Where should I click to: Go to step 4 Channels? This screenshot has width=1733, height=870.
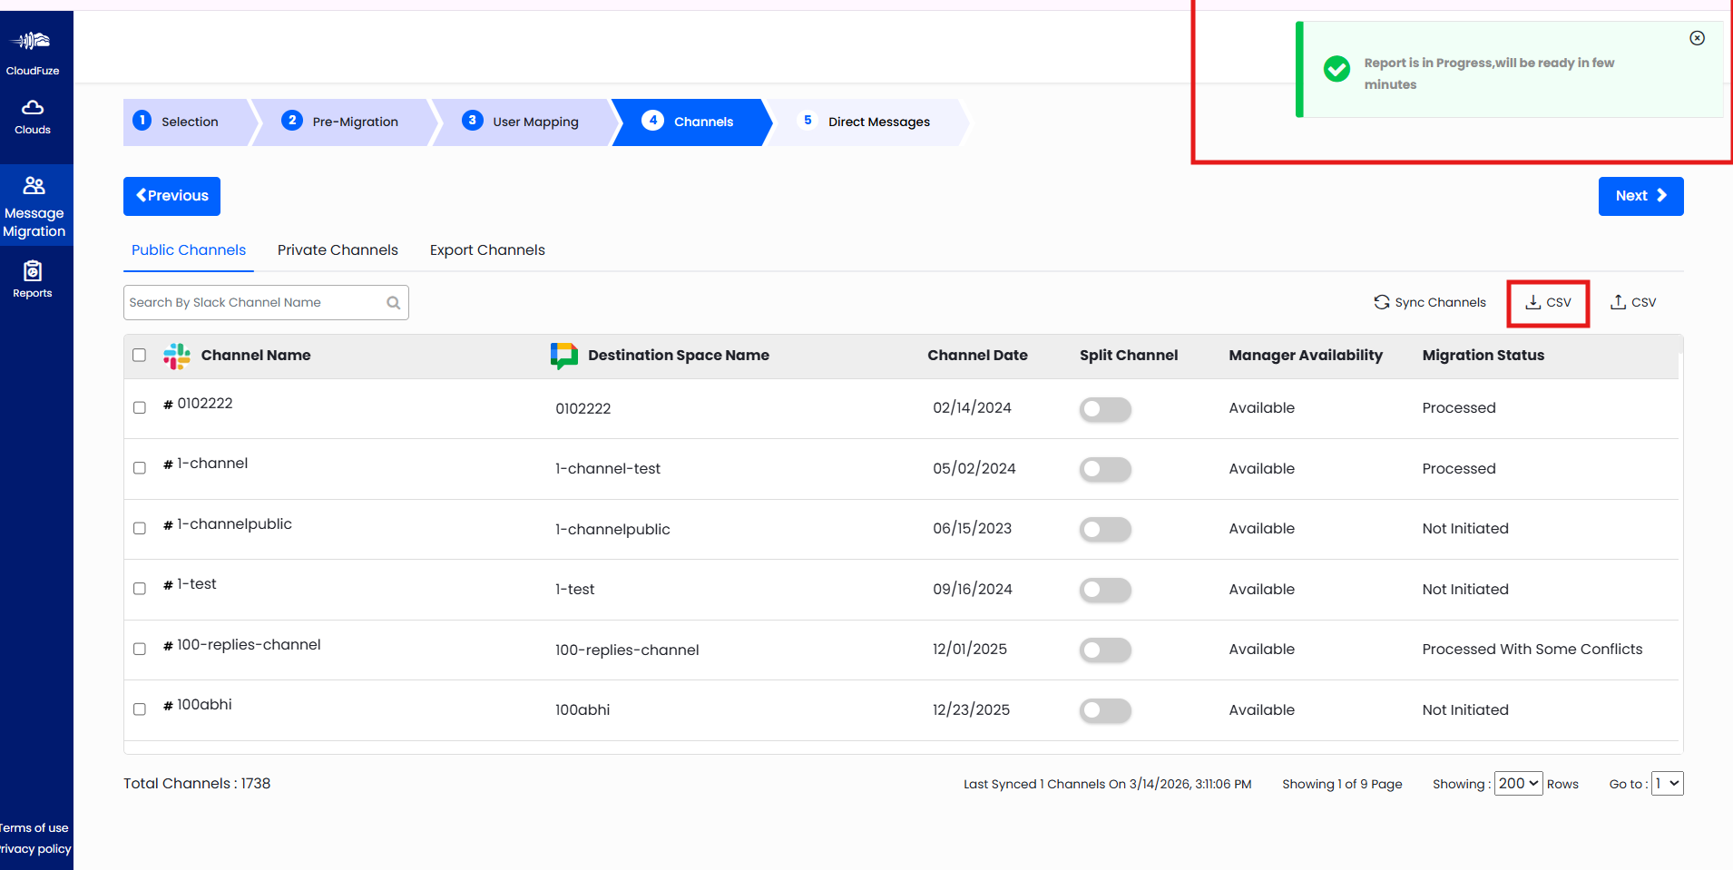coord(693,122)
